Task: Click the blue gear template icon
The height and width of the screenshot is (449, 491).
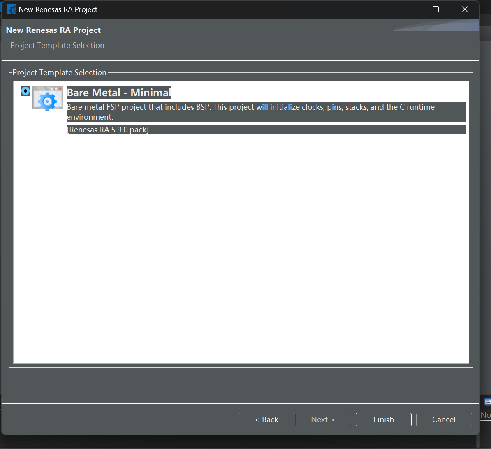Action: click(x=48, y=98)
